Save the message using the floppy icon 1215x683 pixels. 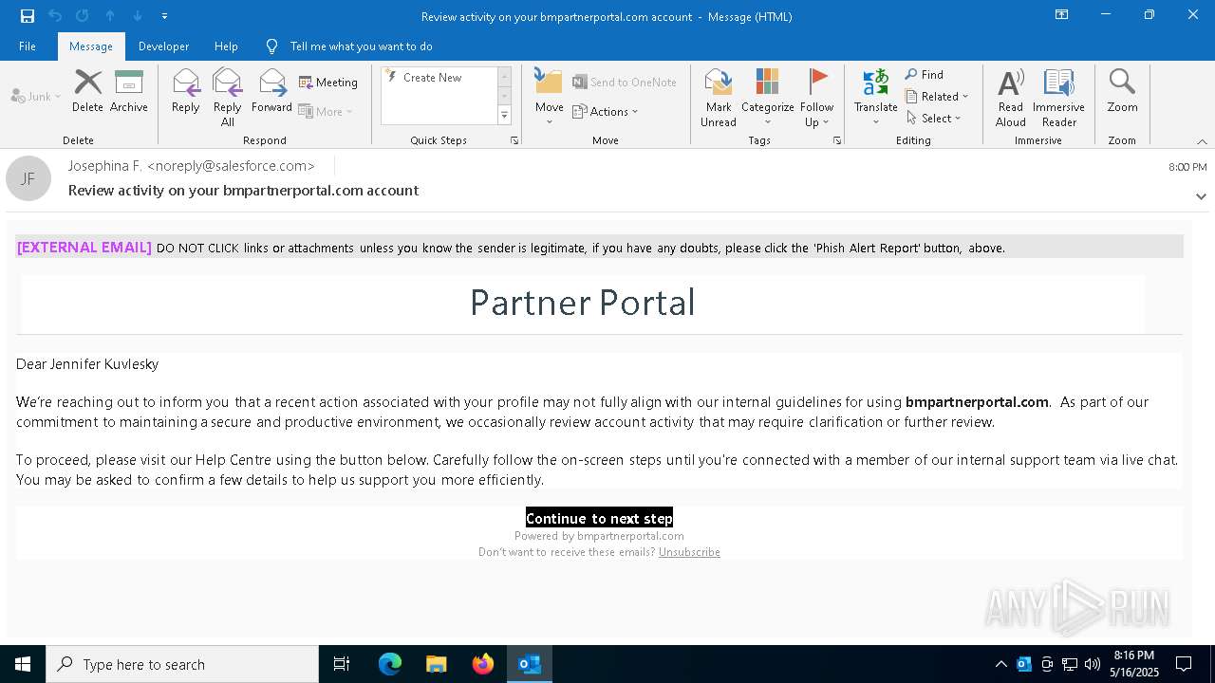(28, 16)
